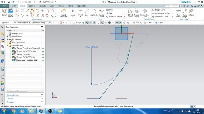Image resolution: width=204 pixels, height=114 pixels.
Task: Open the Project Curve tool
Action: (x=136, y=13)
